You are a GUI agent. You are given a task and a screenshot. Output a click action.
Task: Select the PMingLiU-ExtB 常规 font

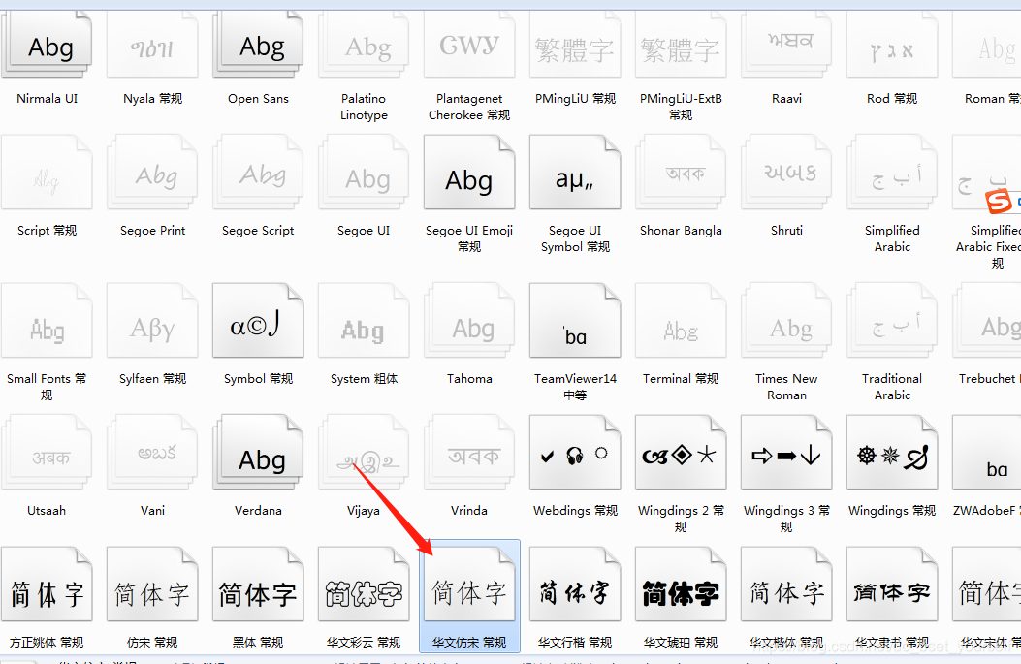[681, 46]
